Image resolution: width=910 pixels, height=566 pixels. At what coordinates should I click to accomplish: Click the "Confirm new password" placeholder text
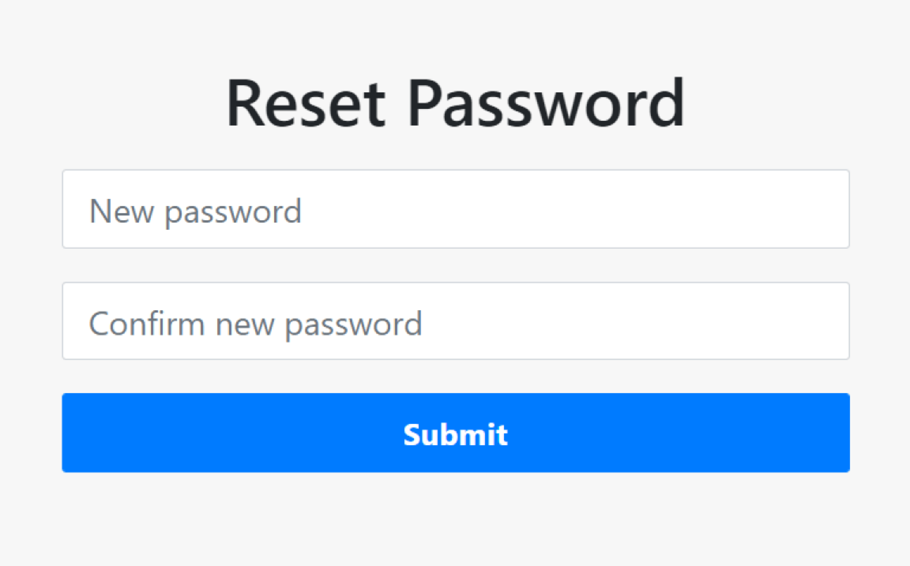tap(255, 324)
